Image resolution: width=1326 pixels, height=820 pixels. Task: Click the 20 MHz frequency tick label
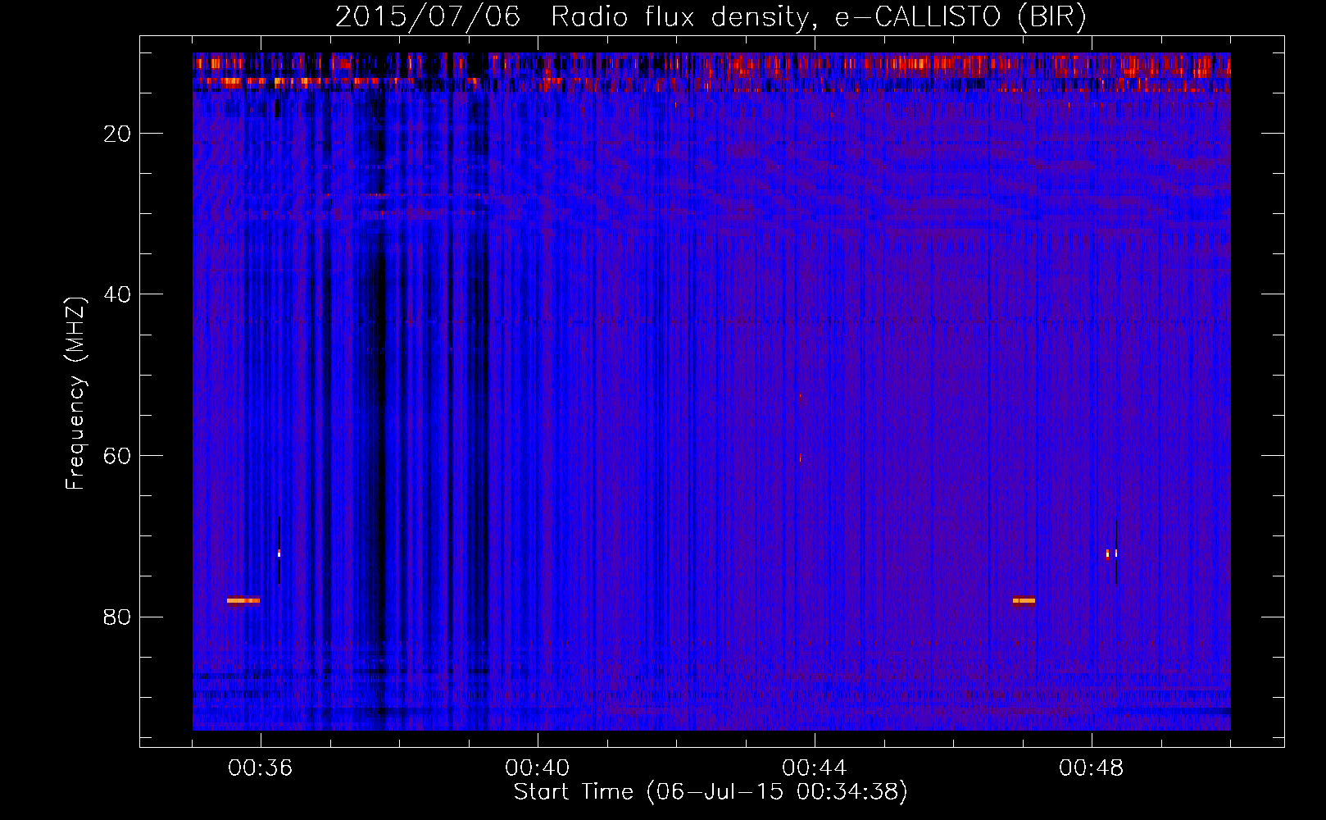(117, 134)
